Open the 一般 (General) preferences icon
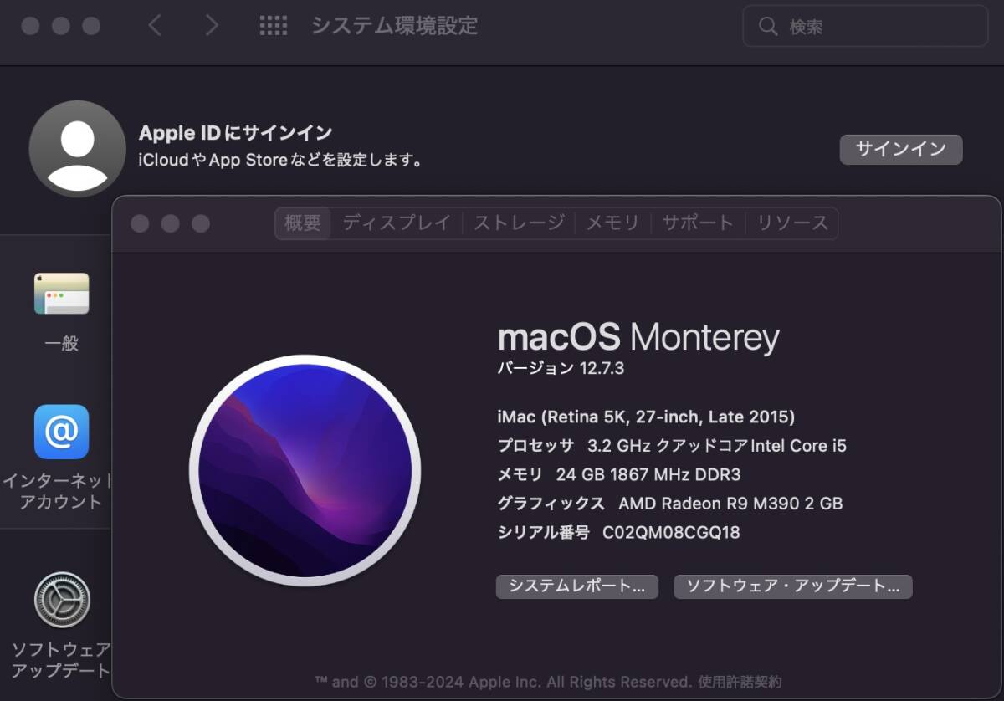The image size is (1004, 701). [x=61, y=294]
